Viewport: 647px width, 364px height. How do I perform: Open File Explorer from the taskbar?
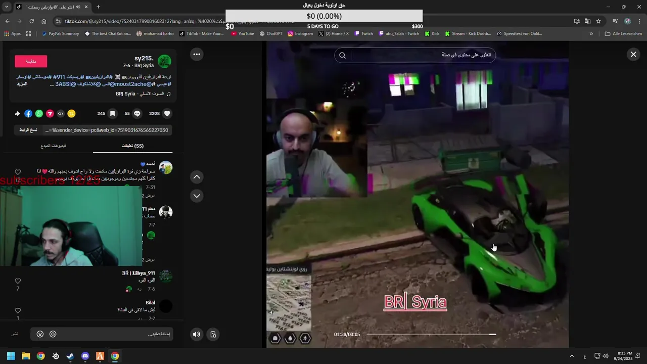click(26, 356)
